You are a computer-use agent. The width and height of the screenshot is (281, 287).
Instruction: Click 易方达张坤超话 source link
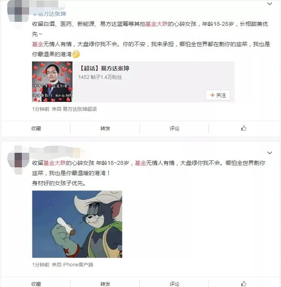(x=80, y=109)
